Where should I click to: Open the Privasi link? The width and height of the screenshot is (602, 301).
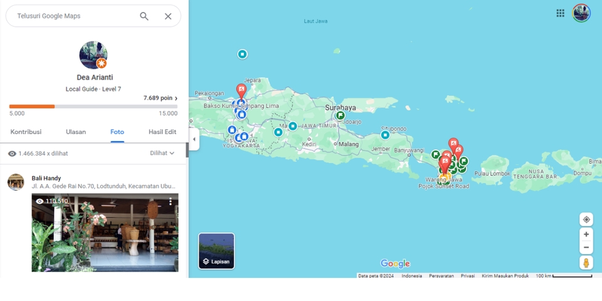pyautogui.click(x=468, y=276)
